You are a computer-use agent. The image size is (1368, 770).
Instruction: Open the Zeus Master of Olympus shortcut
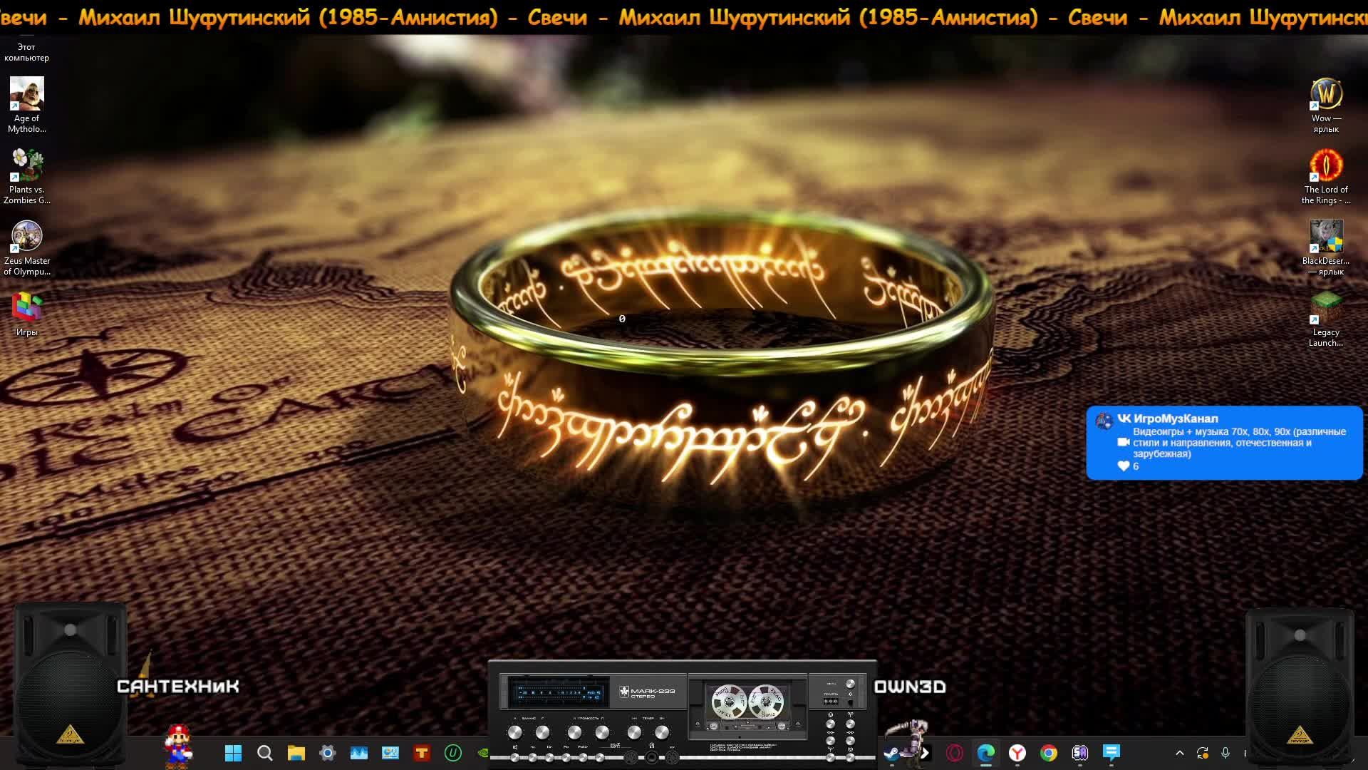[x=27, y=237]
